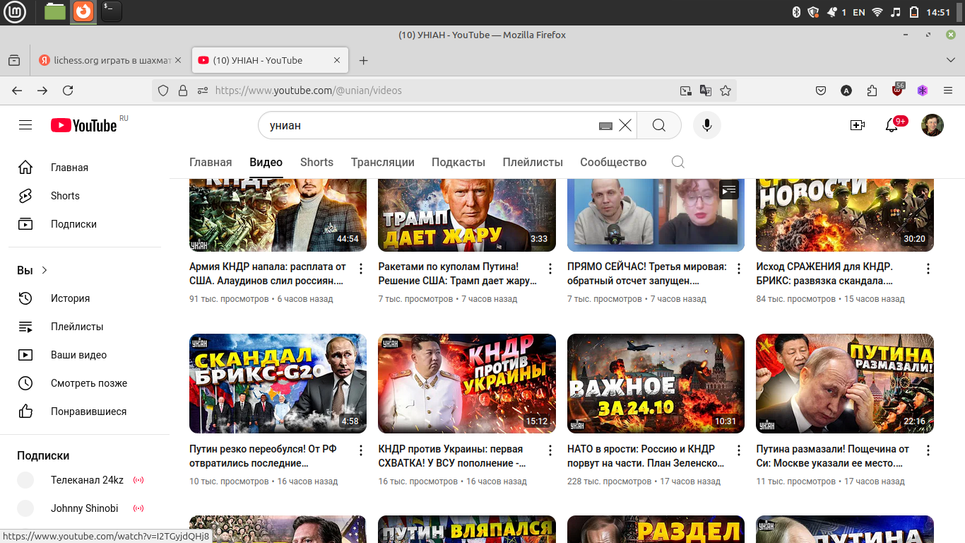Open the uBlock extension icon
Image resolution: width=965 pixels, height=543 pixels.
pos(898,90)
